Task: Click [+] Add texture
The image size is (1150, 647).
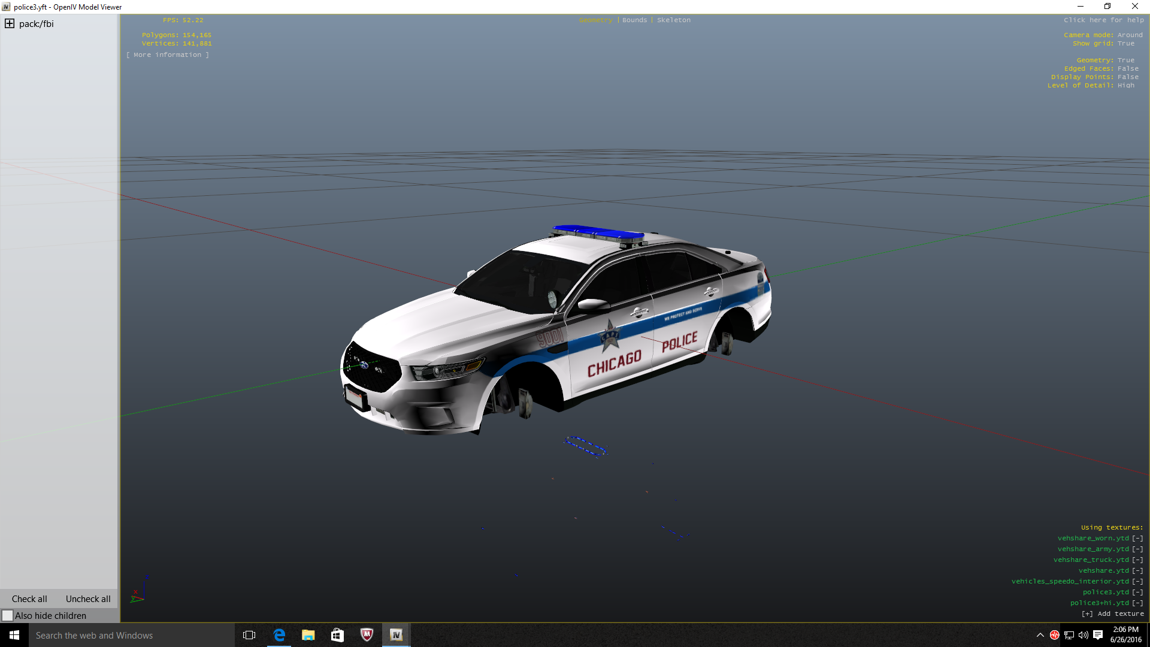Action: click(x=1112, y=614)
